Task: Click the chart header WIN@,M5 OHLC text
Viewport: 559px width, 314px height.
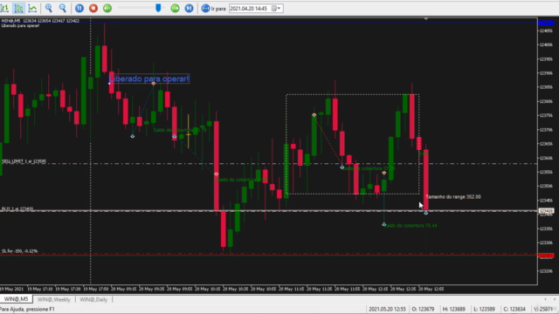Action: (40, 21)
